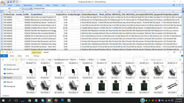Select cell FB-618301 in column A
This screenshot has width=184, height=103.
point(9,22)
